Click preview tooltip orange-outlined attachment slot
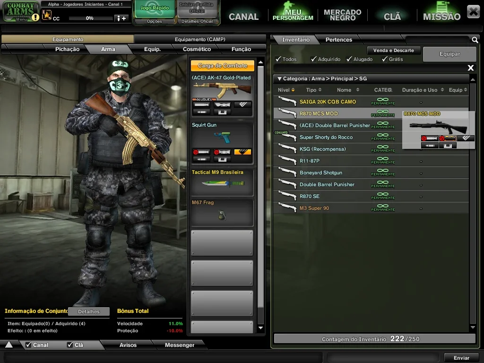Screen dimensions: 484x363 coord(448,138)
